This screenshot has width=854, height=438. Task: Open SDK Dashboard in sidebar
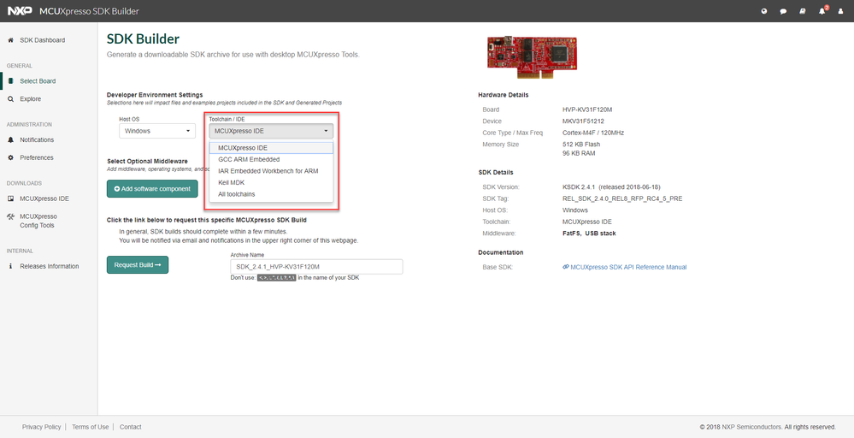43,40
